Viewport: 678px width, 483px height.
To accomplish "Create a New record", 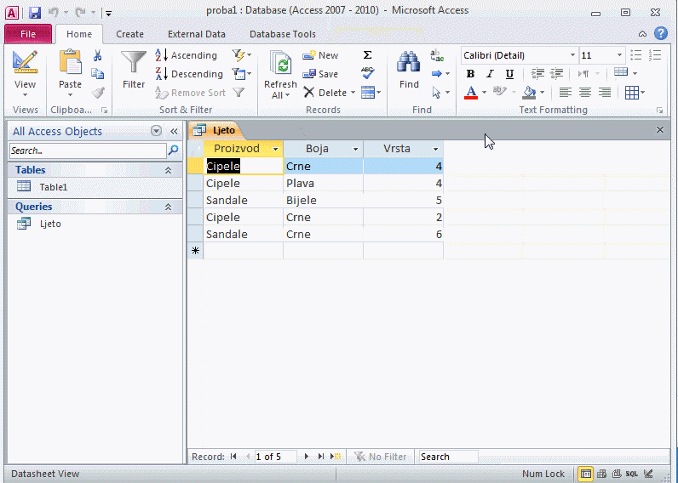I will point(320,55).
